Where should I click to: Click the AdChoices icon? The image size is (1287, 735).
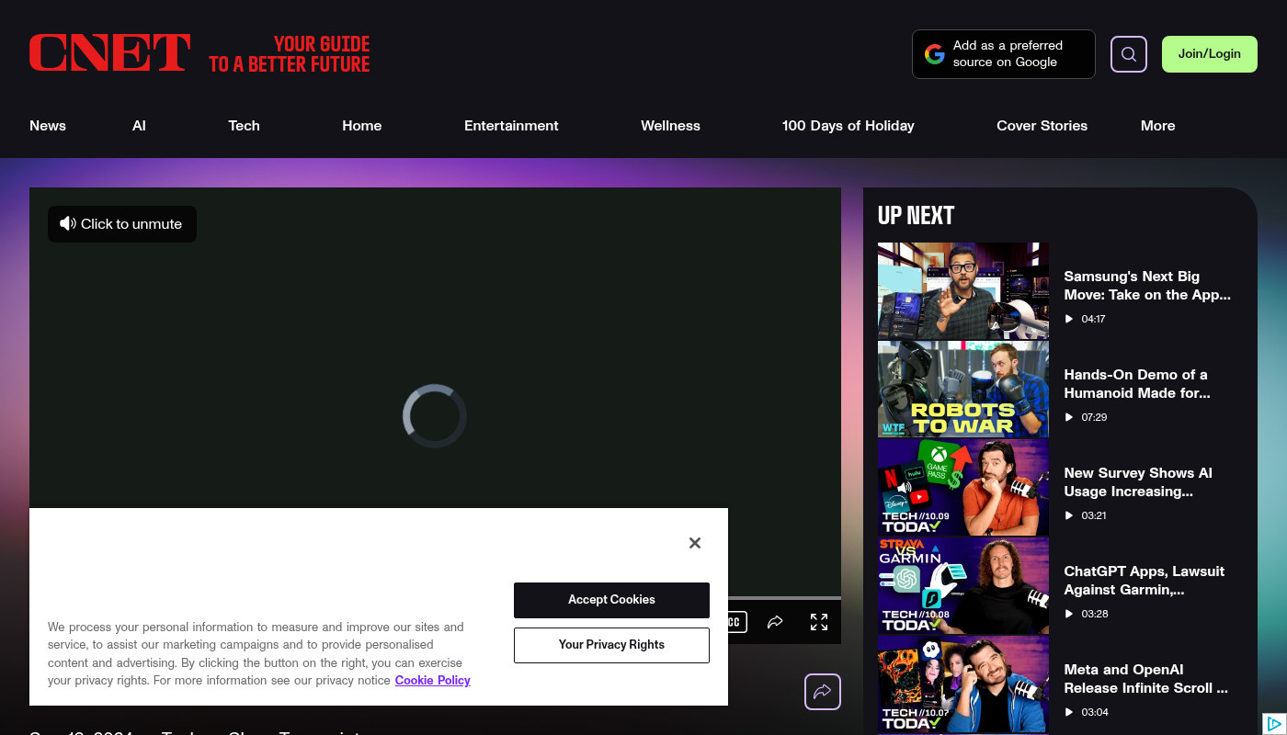pyautogui.click(x=1274, y=723)
